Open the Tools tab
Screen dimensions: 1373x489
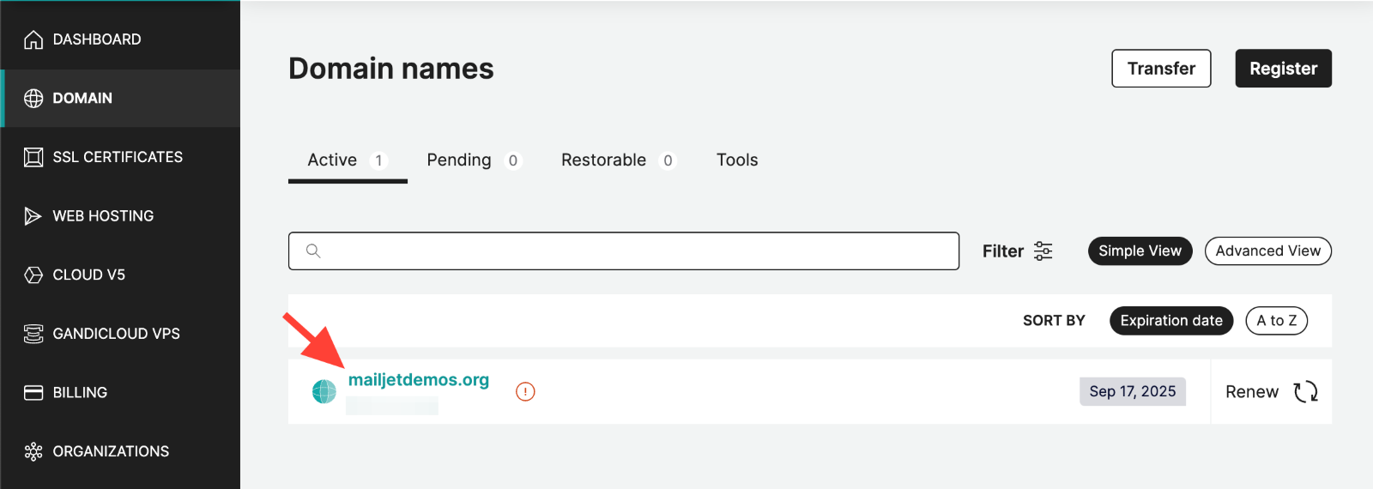(737, 160)
